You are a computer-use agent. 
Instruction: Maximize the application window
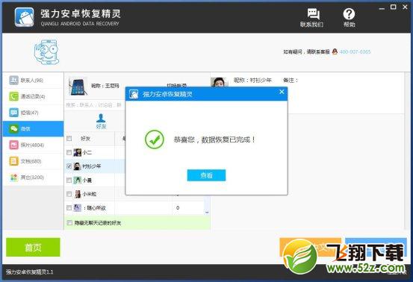point(394,7)
